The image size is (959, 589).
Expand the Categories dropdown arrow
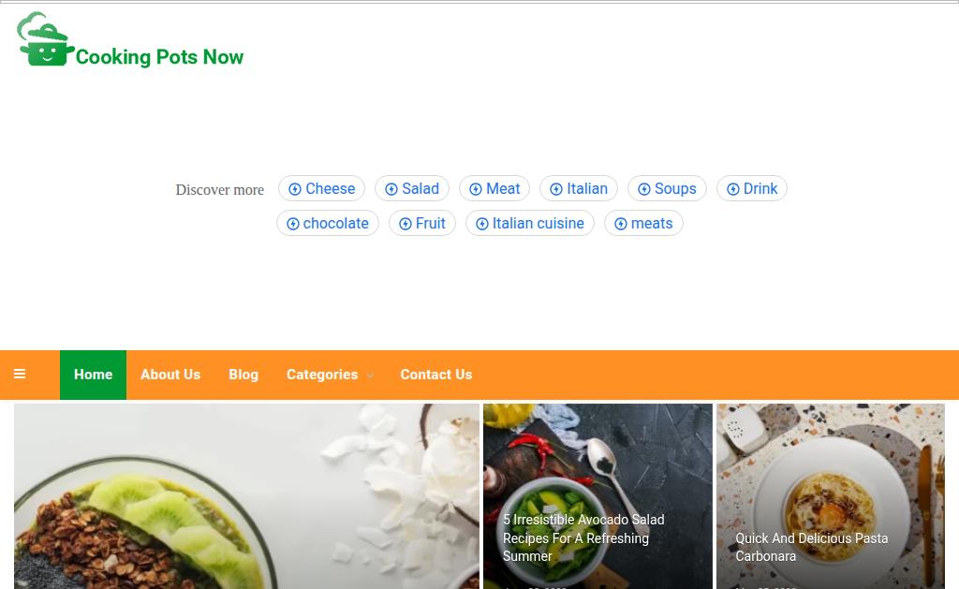point(370,375)
